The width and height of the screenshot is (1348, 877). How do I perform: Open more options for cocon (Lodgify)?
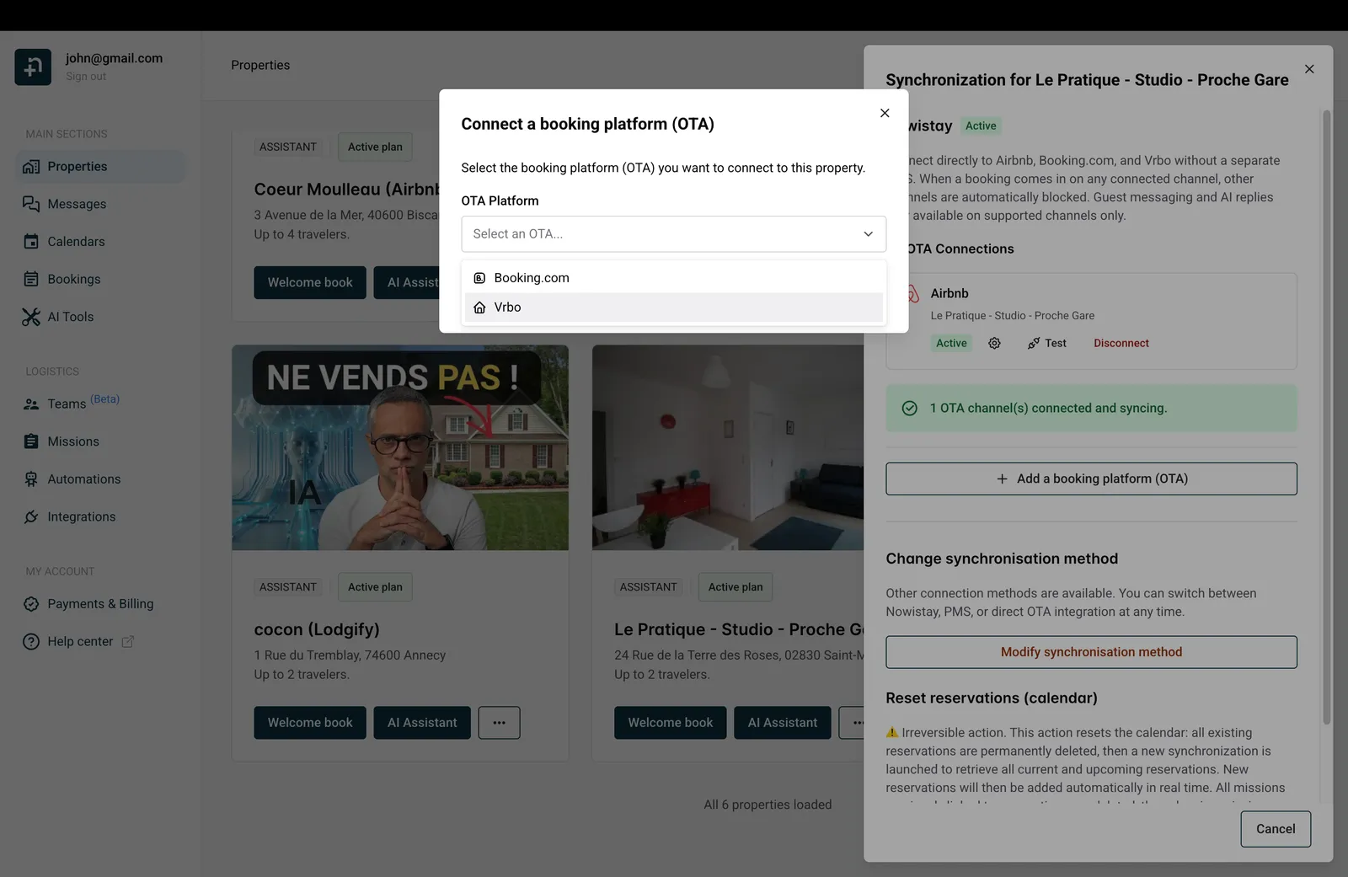coord(499,723)
